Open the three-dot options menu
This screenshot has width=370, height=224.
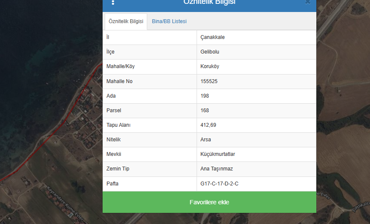113,3
